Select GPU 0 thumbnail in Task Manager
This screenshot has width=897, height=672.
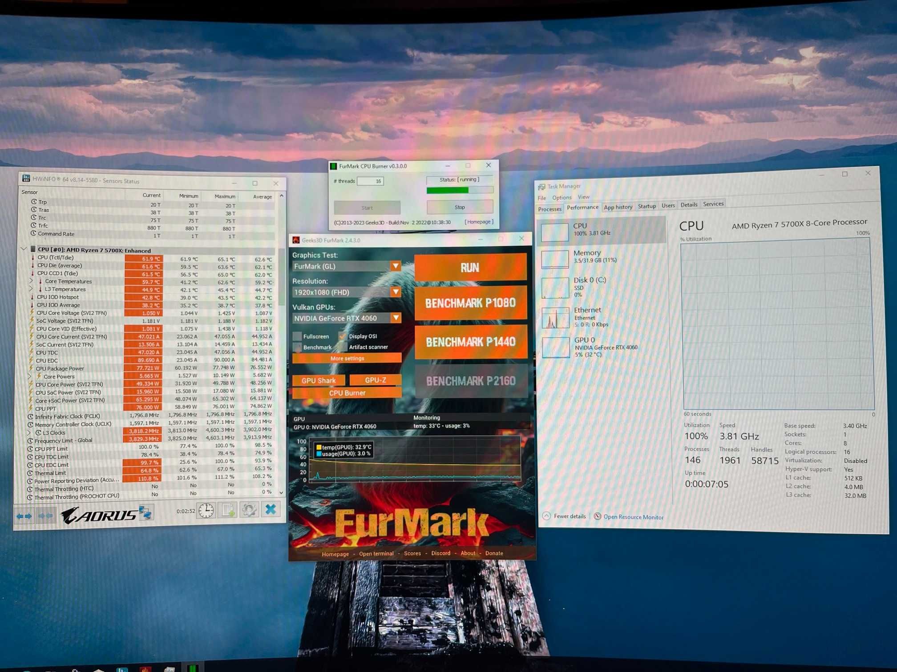coord(556,348)
